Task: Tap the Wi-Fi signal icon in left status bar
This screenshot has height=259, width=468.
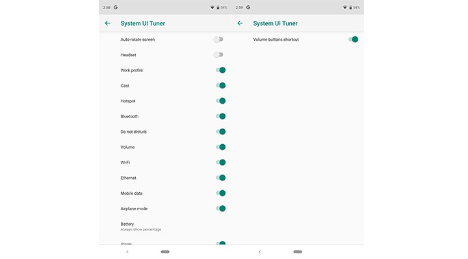Action: (212, 7)
